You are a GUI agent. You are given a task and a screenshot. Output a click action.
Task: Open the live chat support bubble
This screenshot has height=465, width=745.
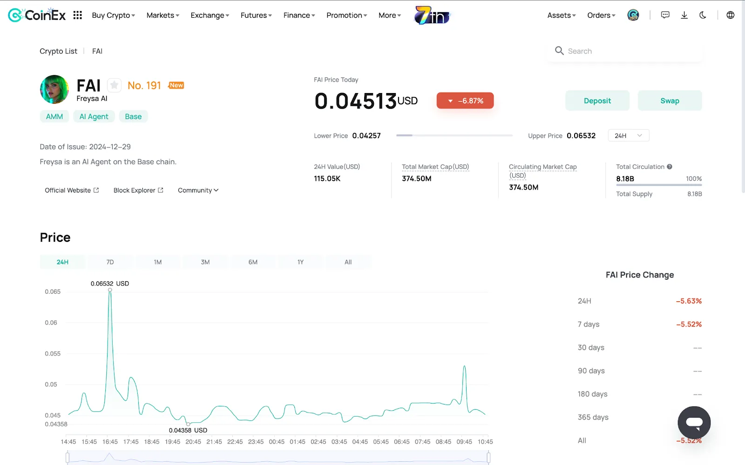[694, 423]
